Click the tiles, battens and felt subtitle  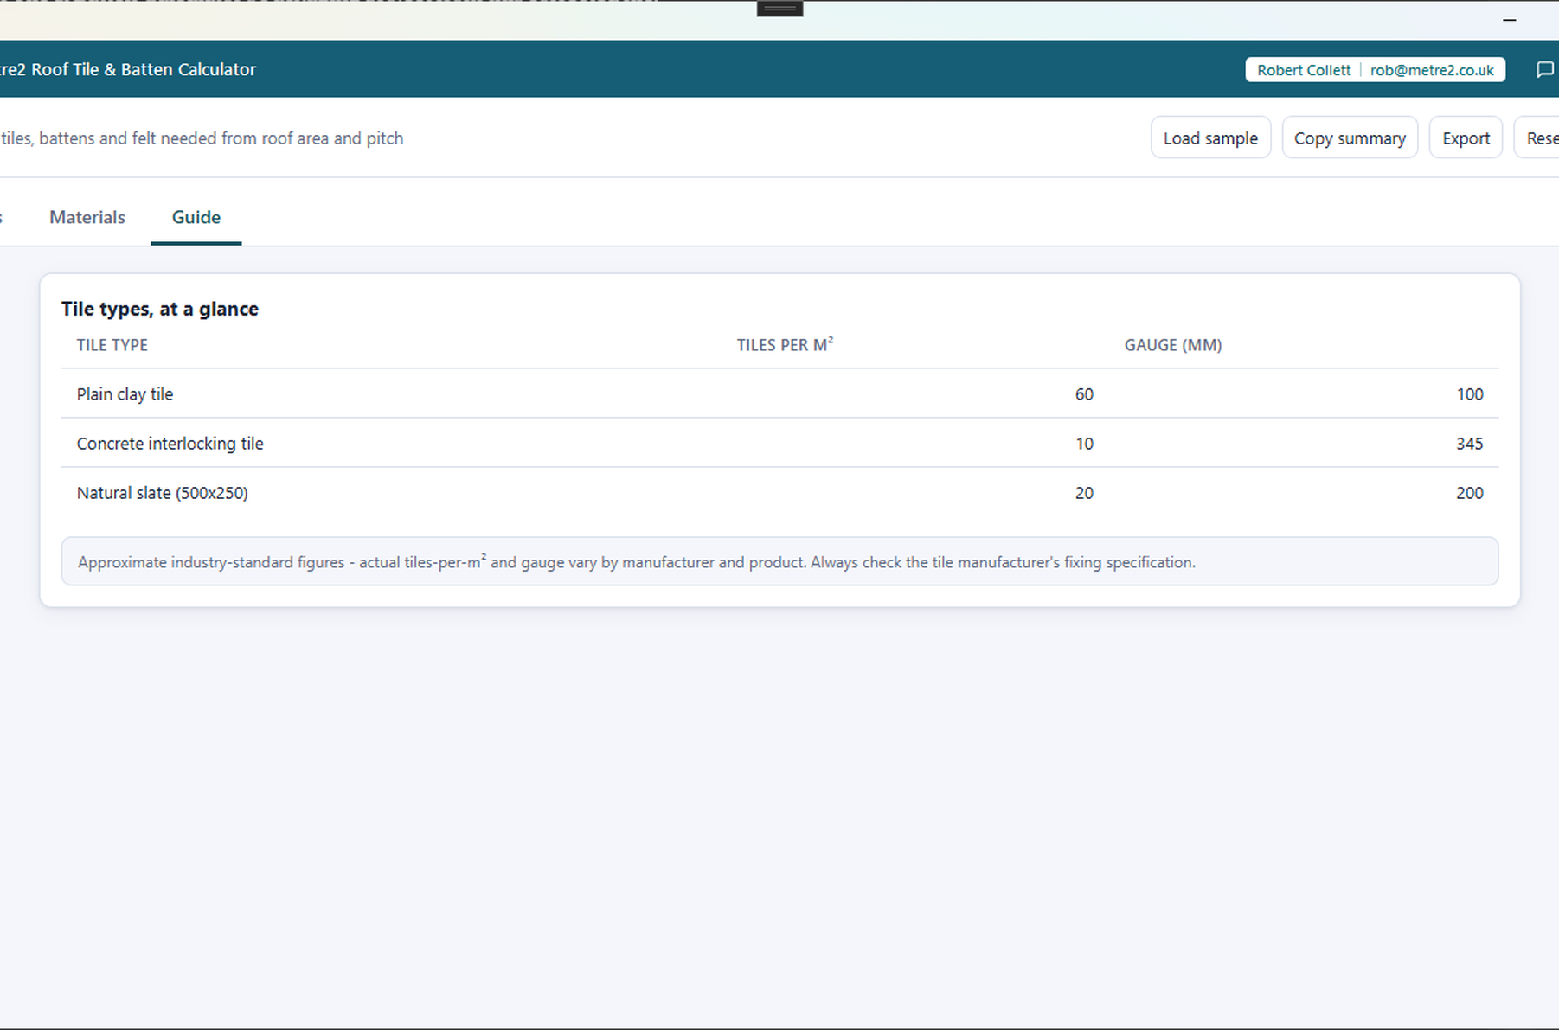click(202, 138)
